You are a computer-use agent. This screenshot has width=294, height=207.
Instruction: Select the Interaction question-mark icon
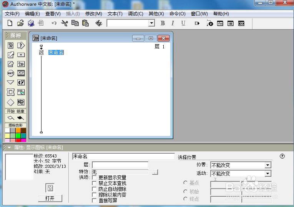(x=21, y=45)
